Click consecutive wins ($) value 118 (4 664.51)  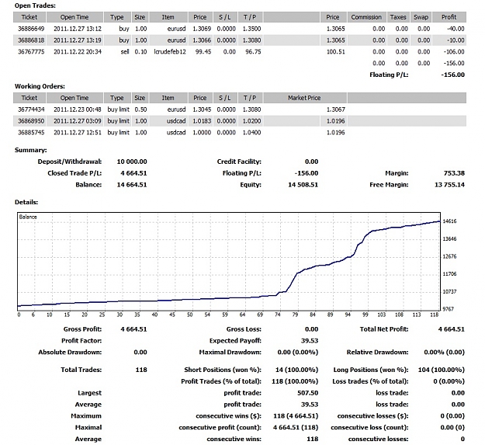click(296, 416)
